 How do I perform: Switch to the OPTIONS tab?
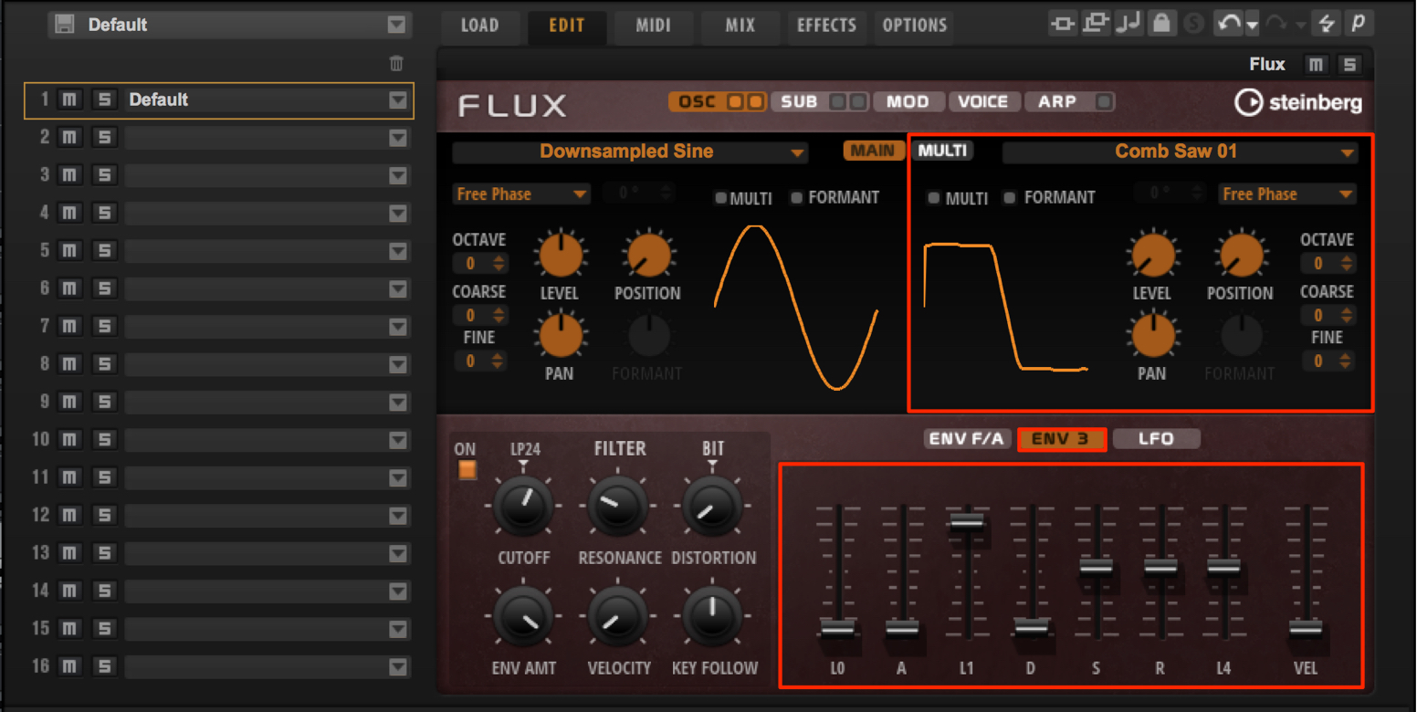point(915,26)
